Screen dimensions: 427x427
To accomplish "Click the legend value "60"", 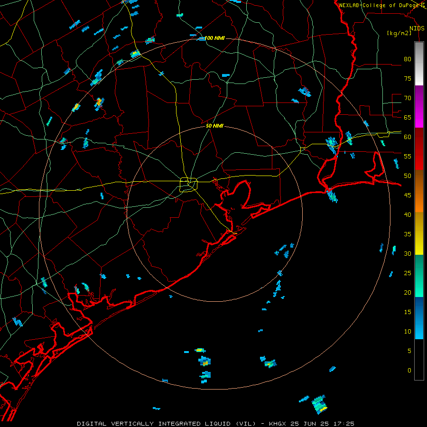I will (x=408, y=137).
